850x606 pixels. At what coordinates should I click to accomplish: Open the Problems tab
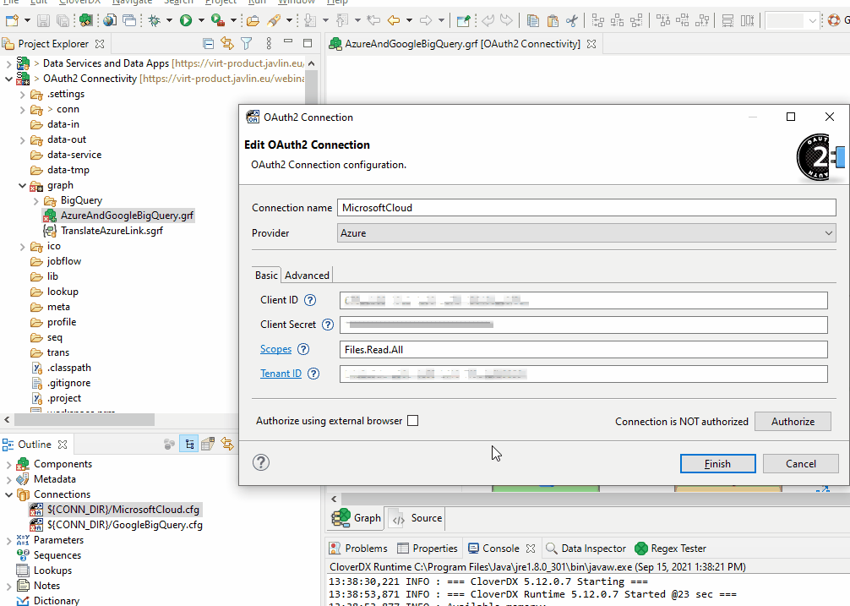pyautogui.click(x=358, y=549)
